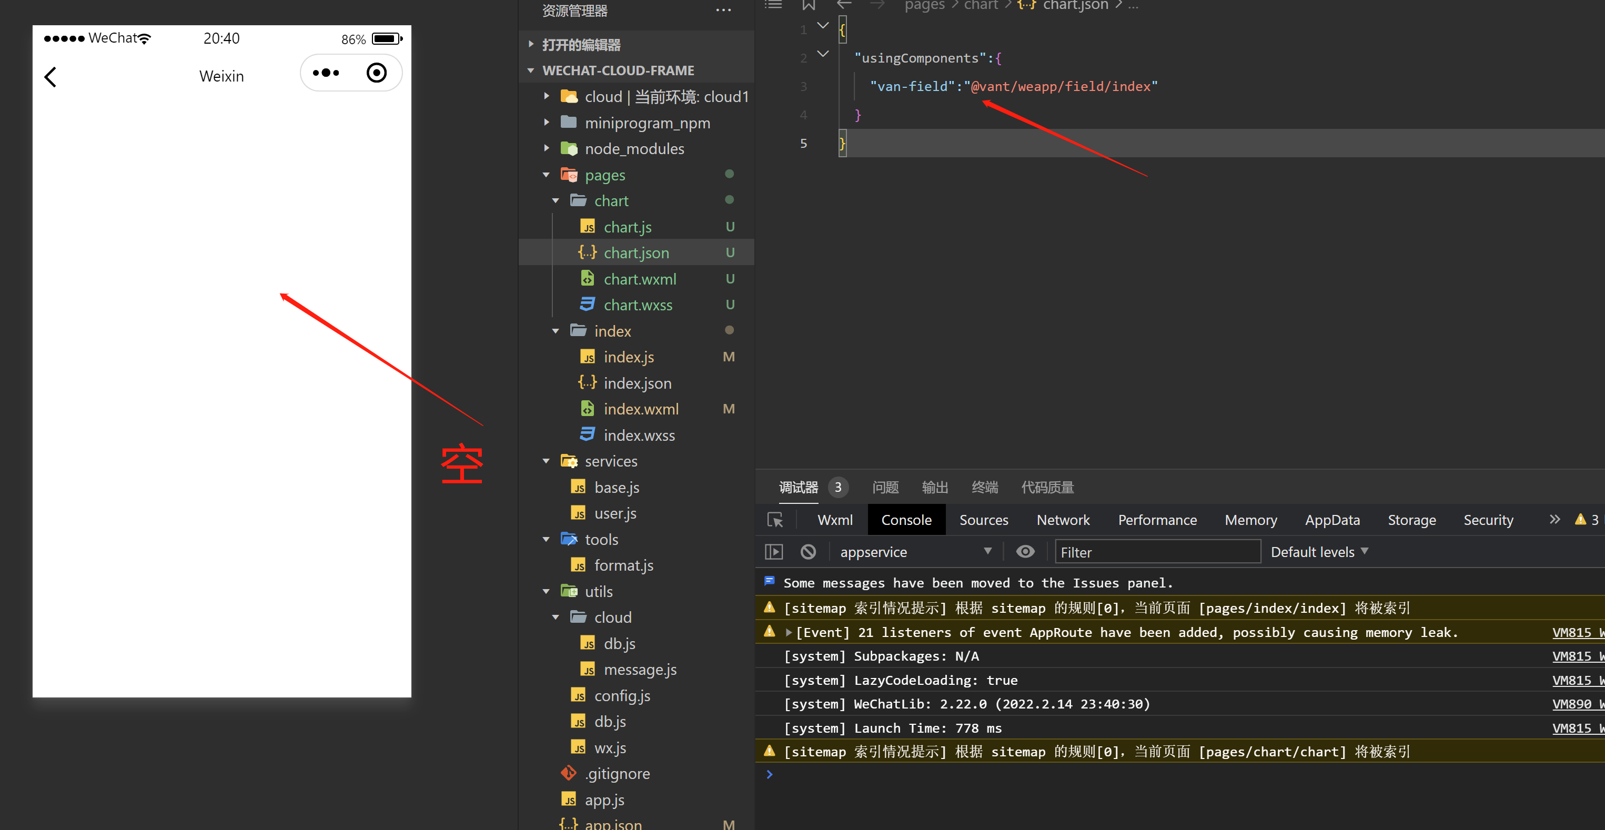Clear console with the ban icon
This screenshot has width=1605, height=830.
[x=808, y=552]
